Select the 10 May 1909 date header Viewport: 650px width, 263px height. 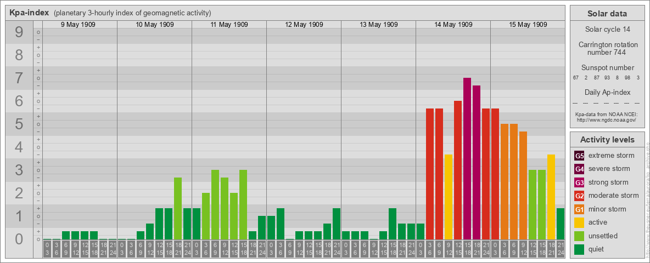coord(155,25)
